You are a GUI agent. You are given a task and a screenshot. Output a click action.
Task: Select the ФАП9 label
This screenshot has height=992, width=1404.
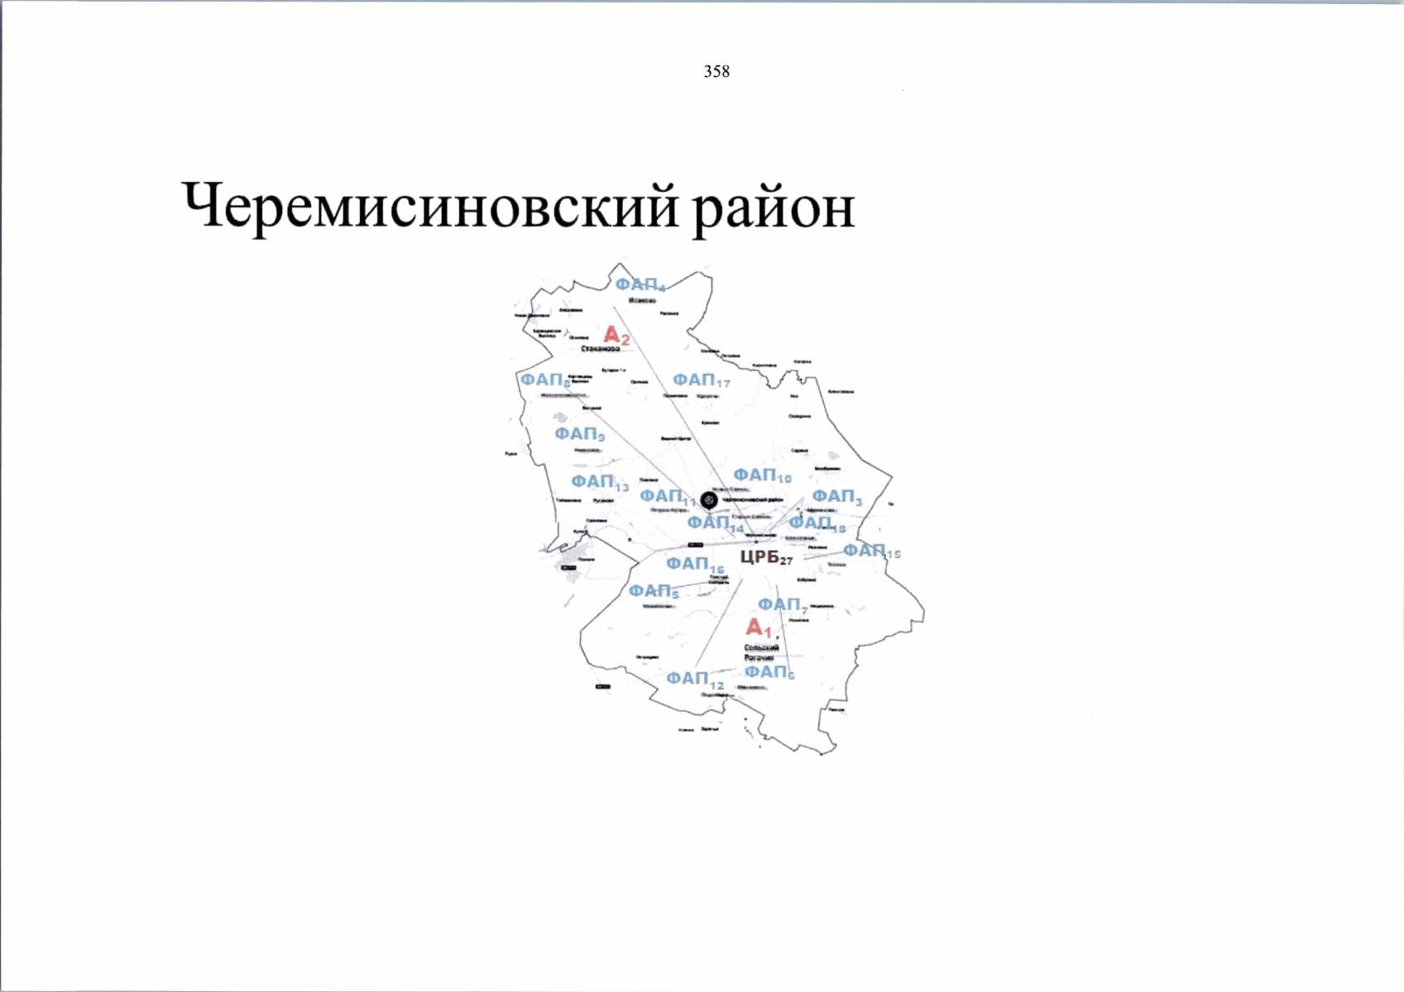(580, 434)
